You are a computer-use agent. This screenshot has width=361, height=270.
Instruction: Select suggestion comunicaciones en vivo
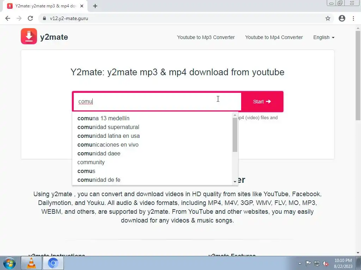152,144
